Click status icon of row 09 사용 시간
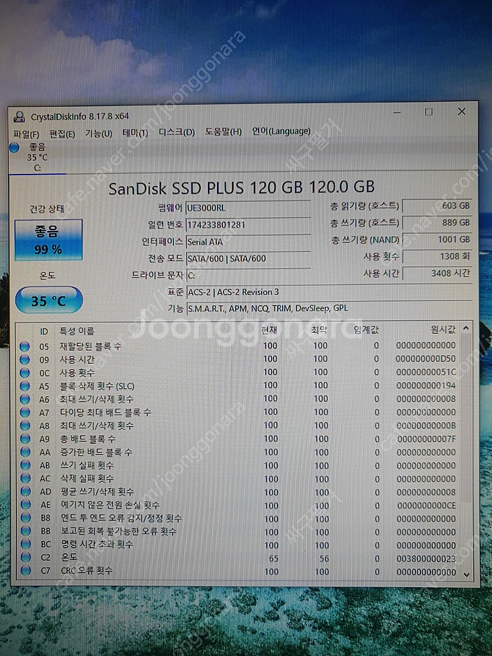 pyautogui.click(x=25, y=359)
